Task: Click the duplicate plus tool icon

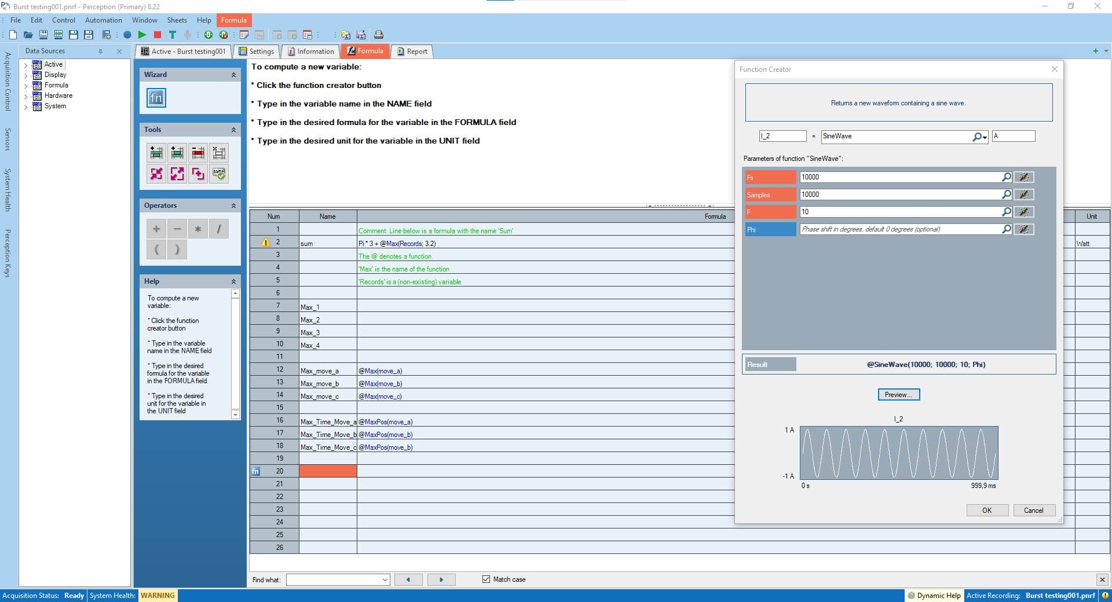Action: click(x=198, y=174)
